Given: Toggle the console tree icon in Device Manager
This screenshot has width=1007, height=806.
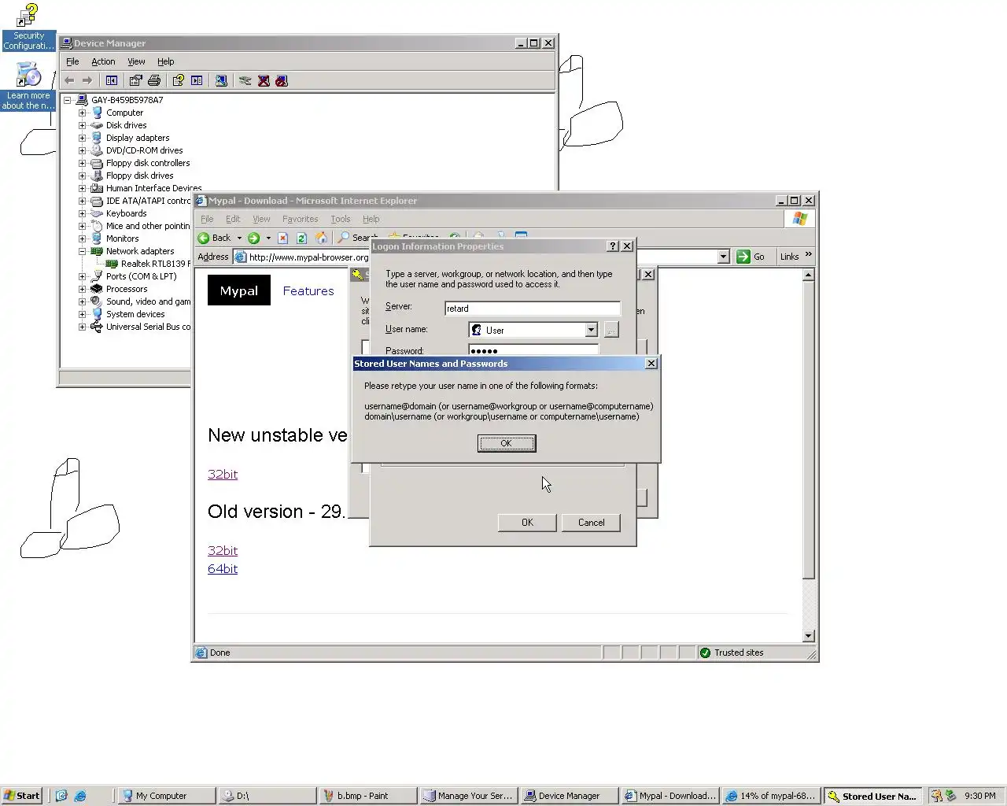Looking at the screenshot, I should [112, 80].
